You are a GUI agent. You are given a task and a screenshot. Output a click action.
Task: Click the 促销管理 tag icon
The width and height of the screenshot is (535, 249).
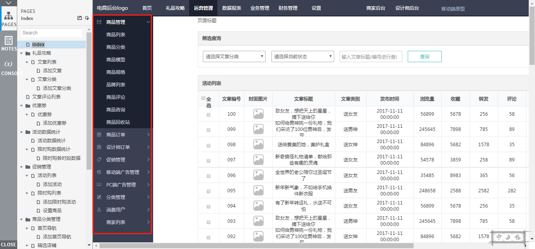pyautogui.click(x=99, y=159)
